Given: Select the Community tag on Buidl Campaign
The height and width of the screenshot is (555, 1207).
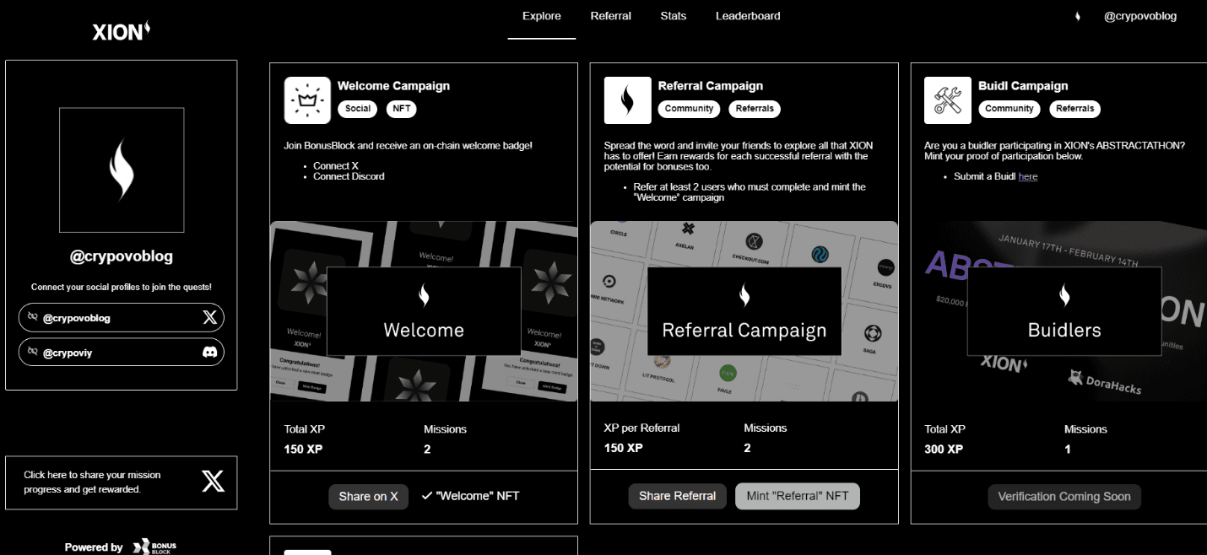Looking at the screenshot, I should [1009, 109].
